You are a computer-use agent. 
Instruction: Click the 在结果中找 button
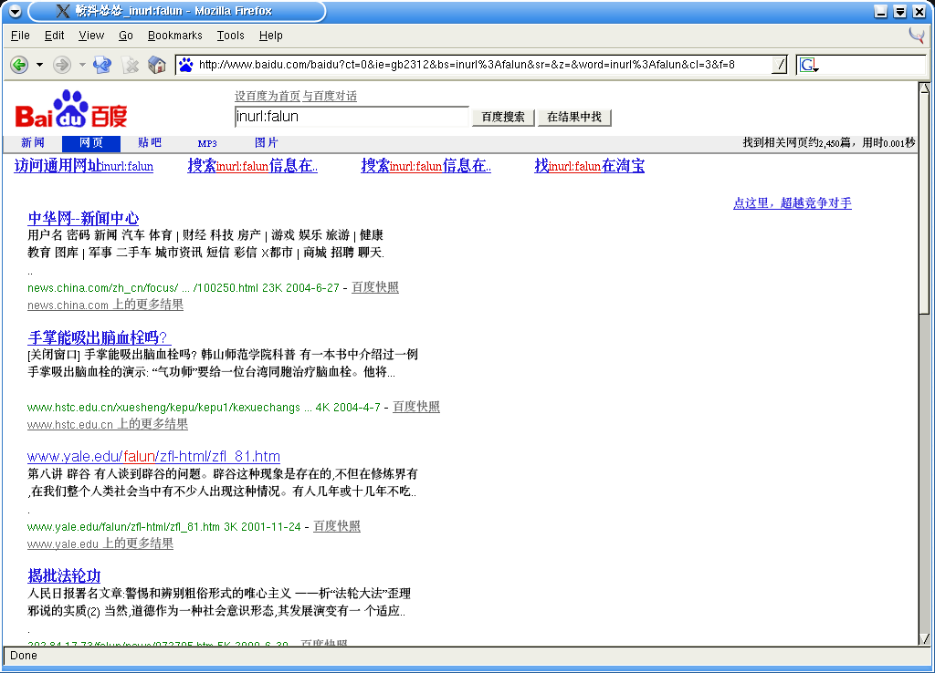(574, 117)
